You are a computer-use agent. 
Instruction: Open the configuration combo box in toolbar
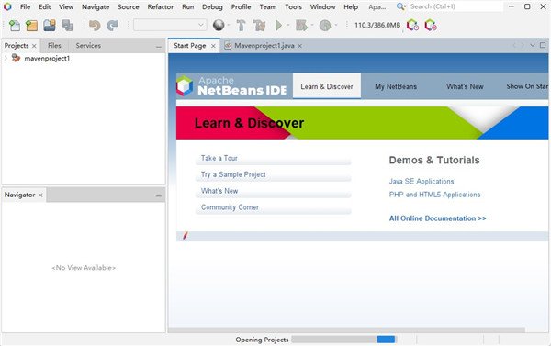(x=170, y=25)
